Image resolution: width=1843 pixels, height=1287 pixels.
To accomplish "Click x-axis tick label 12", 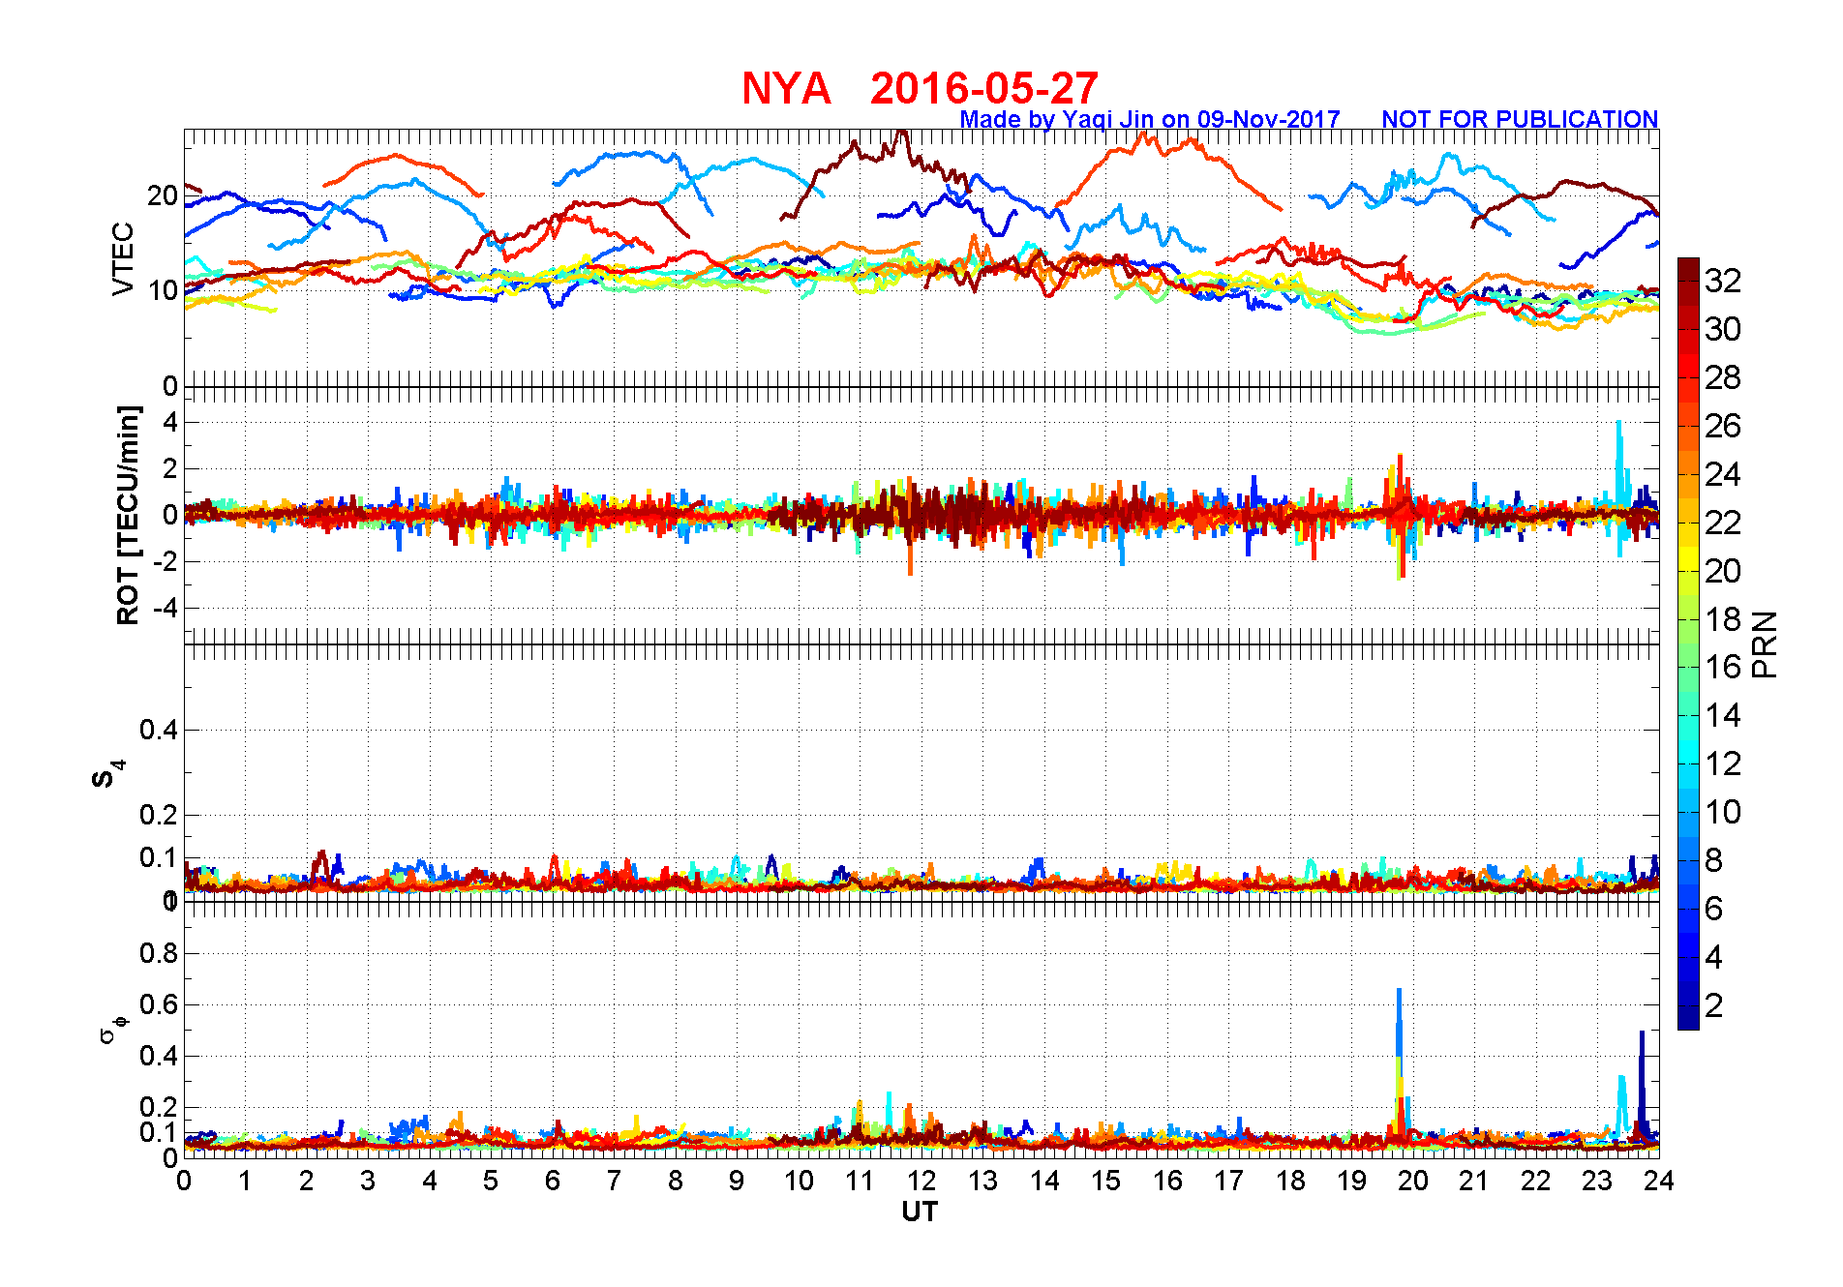I will [x=921, y=1181].
